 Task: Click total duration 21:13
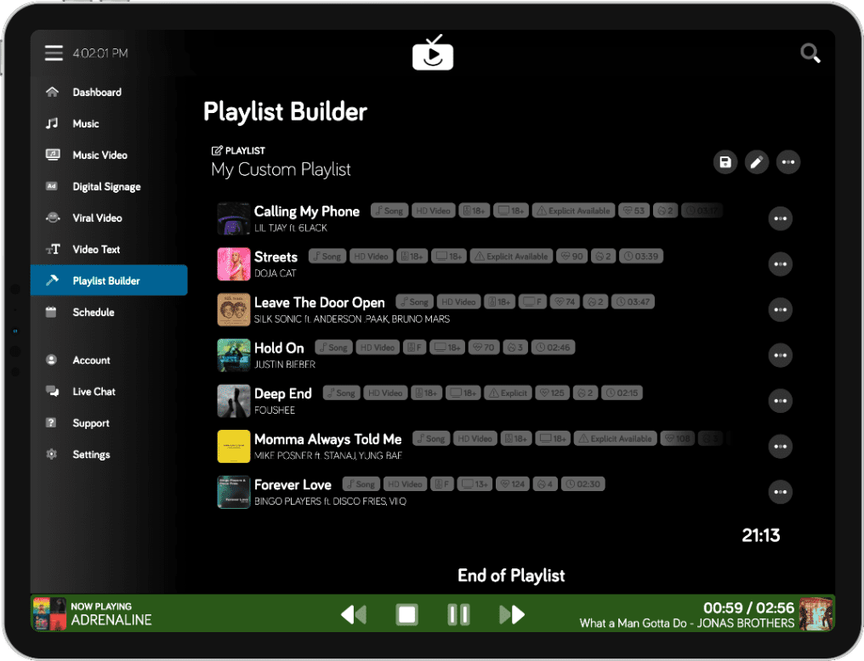pyautogui.click(x=761, y=535)
